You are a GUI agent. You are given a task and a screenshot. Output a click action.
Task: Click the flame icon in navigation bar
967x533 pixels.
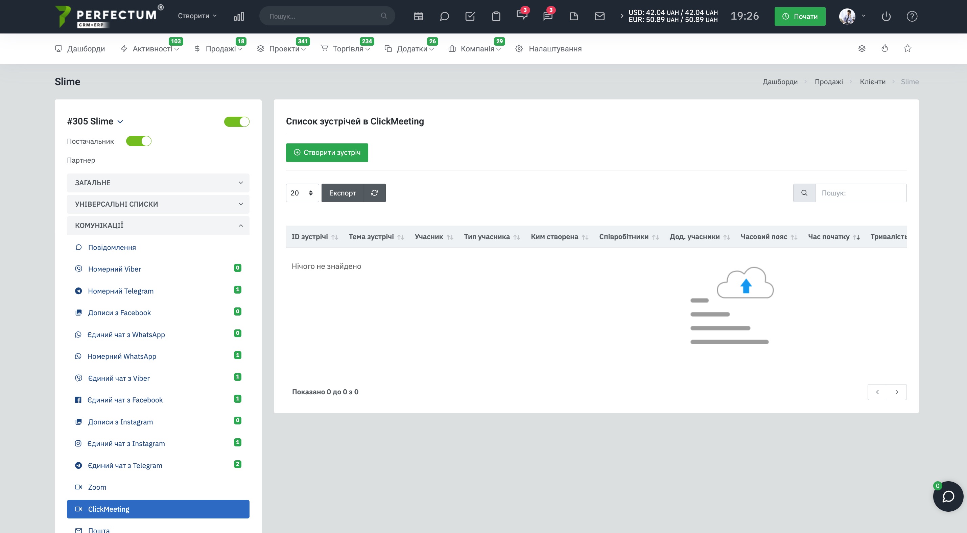point(885,48)
